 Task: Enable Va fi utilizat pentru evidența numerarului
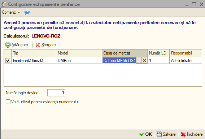coord(8,102)
